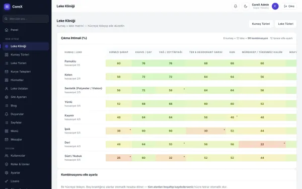
Task: Click the Menü grid icon
Action: [x=7, y=131]
